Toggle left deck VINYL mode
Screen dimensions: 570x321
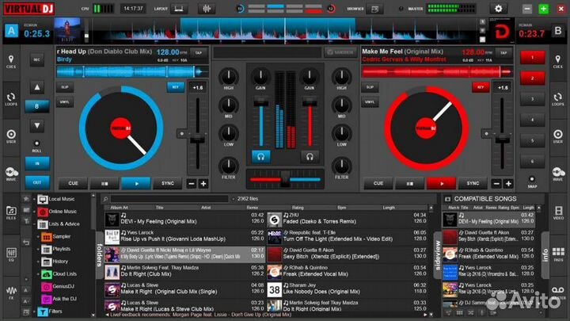pyautogui.click(x=65, y=102)
